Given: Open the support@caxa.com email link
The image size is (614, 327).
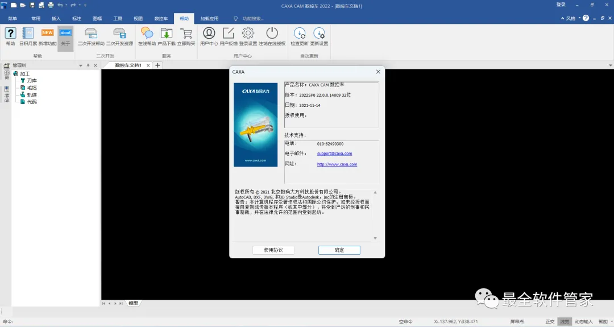Looking at the screenshot, I should point(334,154).
